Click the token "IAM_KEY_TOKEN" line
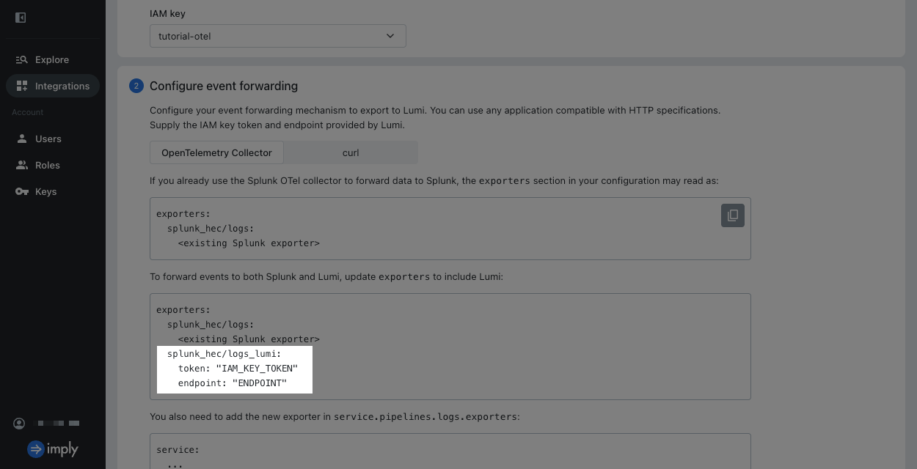Image resolution: width=917 pixels, height=469 pixels. 238,369
